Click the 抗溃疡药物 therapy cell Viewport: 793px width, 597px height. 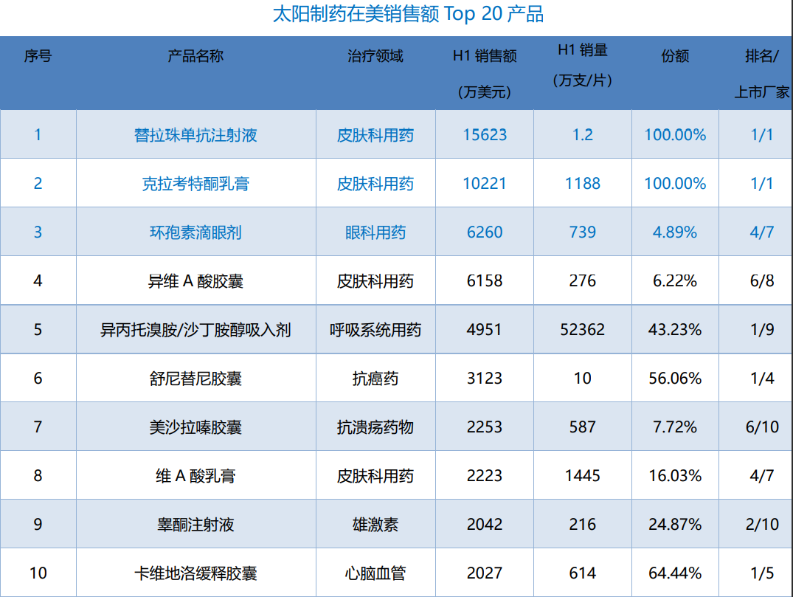375,427
